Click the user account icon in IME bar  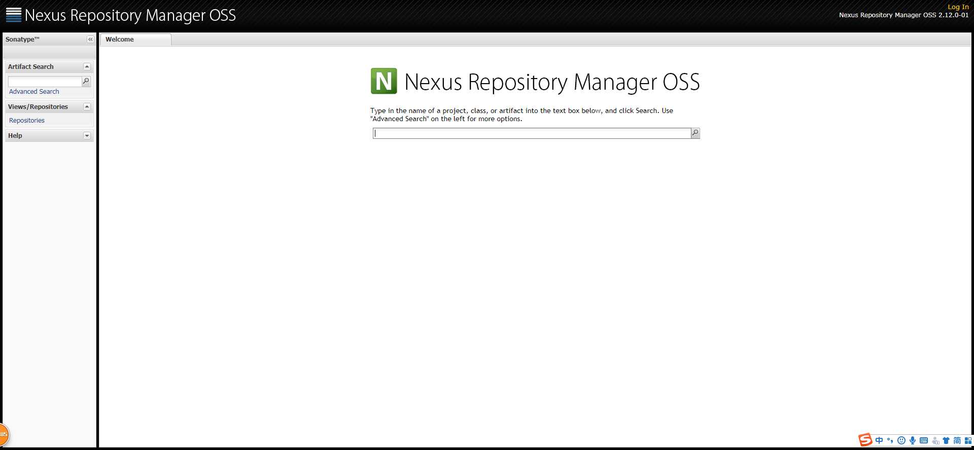[935, 441]
